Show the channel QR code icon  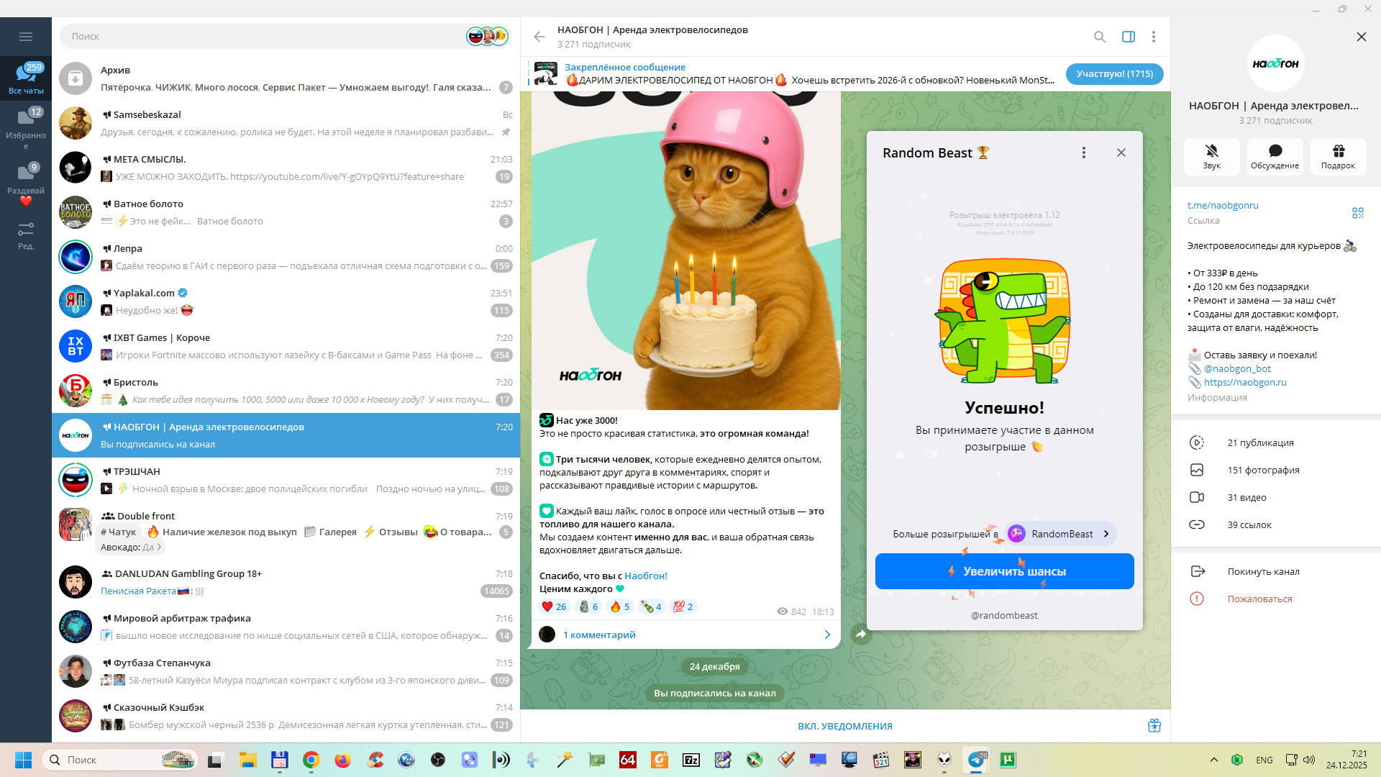pos(1357,213)
